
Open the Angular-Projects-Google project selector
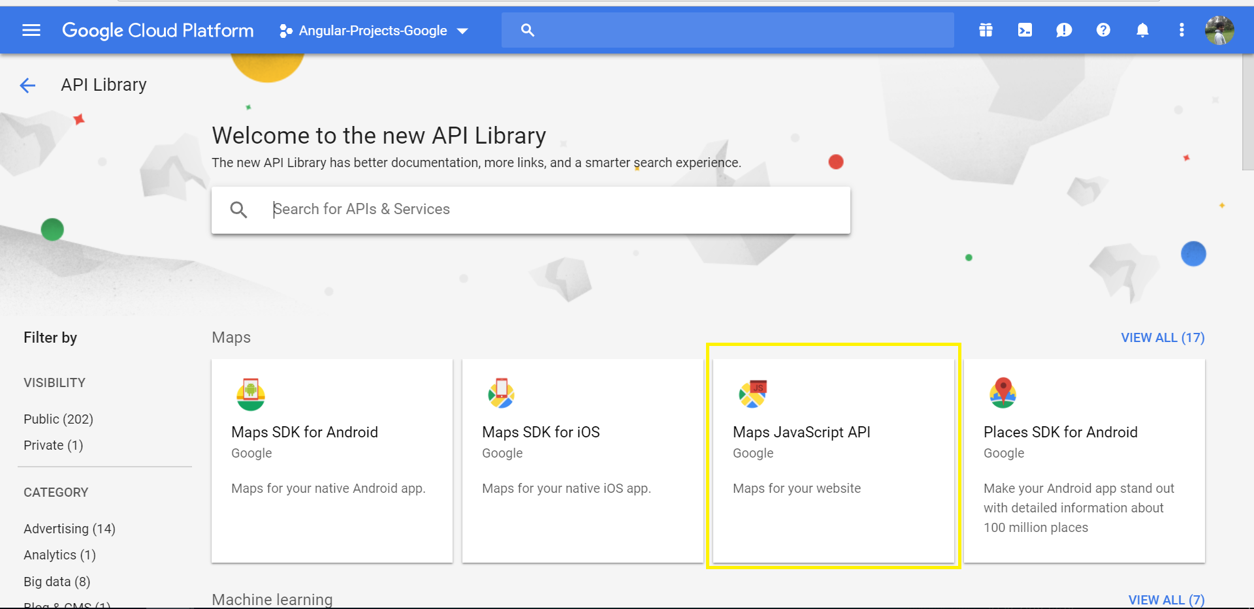pyautogui.click(x=374, y=31)
